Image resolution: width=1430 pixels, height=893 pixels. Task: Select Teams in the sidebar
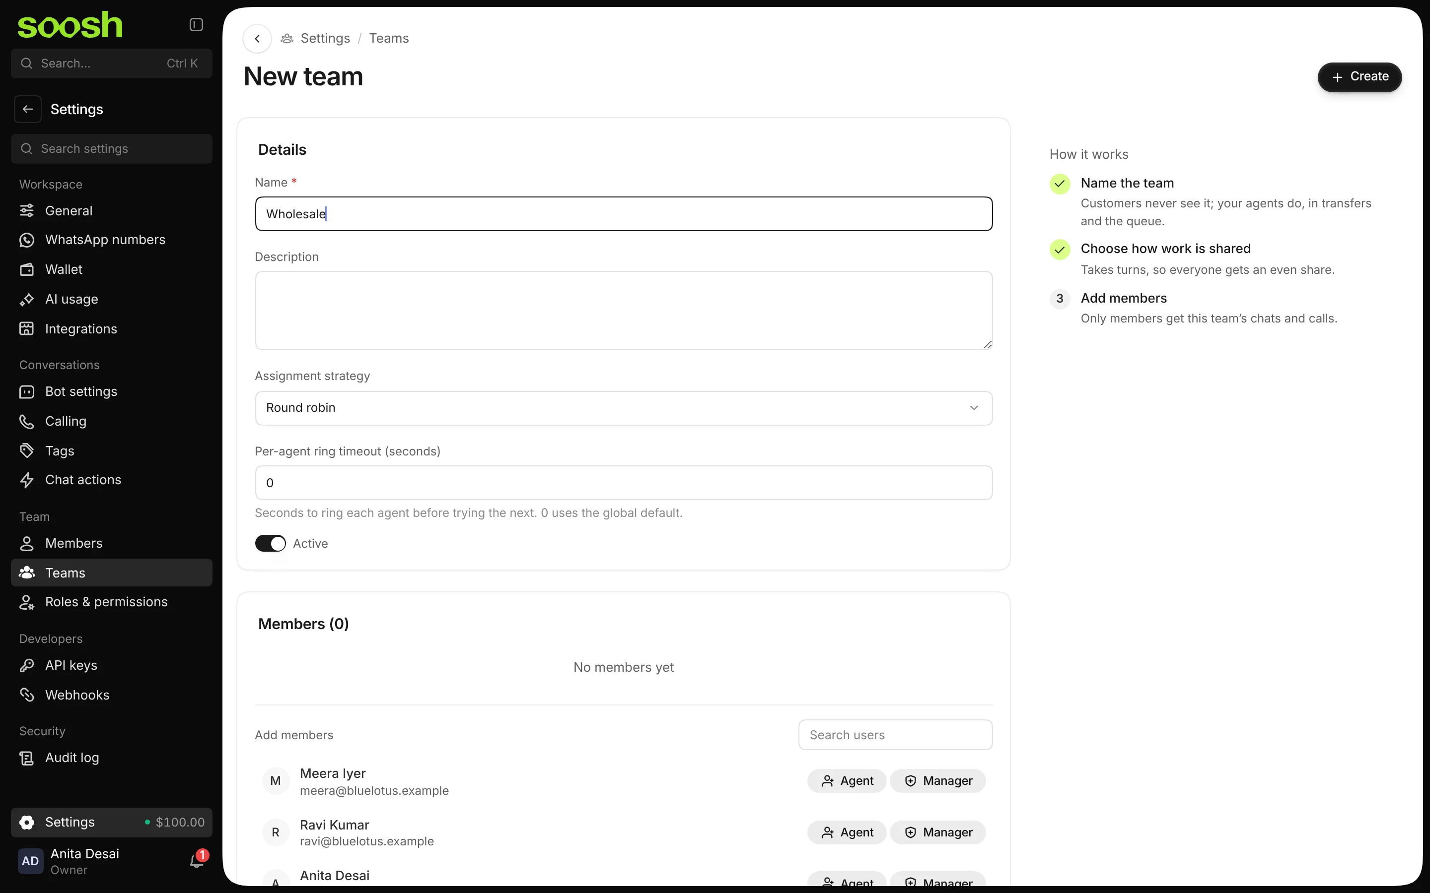click(112, 573)
